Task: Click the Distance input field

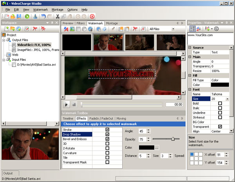Action: coord(143,156)
